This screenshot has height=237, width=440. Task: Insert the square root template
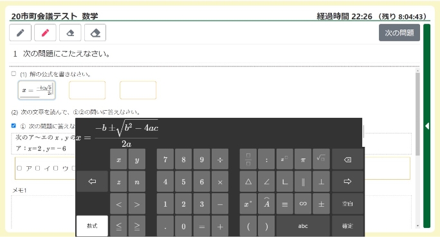pyautogui.click(x=321, y=160)
